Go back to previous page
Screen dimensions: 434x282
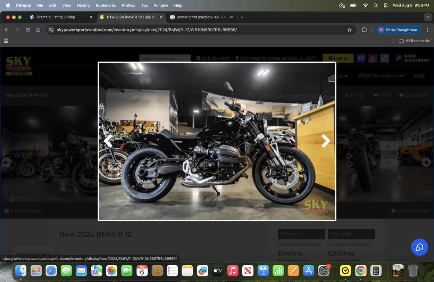coord(7,30)
